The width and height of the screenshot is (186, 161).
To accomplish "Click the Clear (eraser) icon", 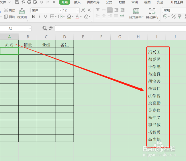I will click(86, 17).
